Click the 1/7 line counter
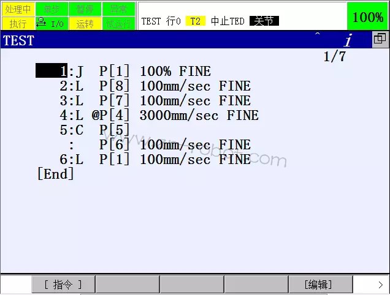The height and width of the screenshot is (295, 390). (x=335, y=57)
